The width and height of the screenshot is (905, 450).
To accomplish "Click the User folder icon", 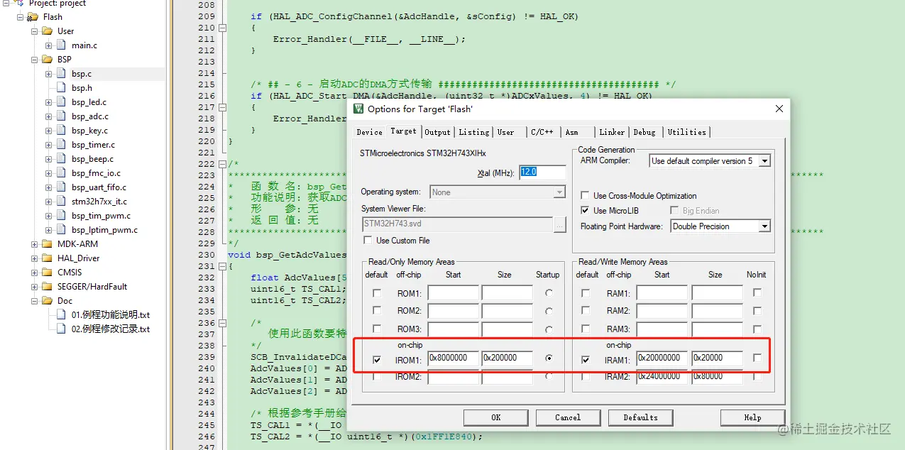I will coord(48,31).
